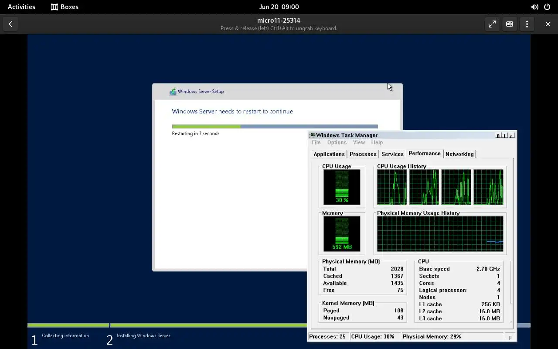Open the View menu in Task Manager
Viewport: 558px width, 349px height.
point(359,142)
